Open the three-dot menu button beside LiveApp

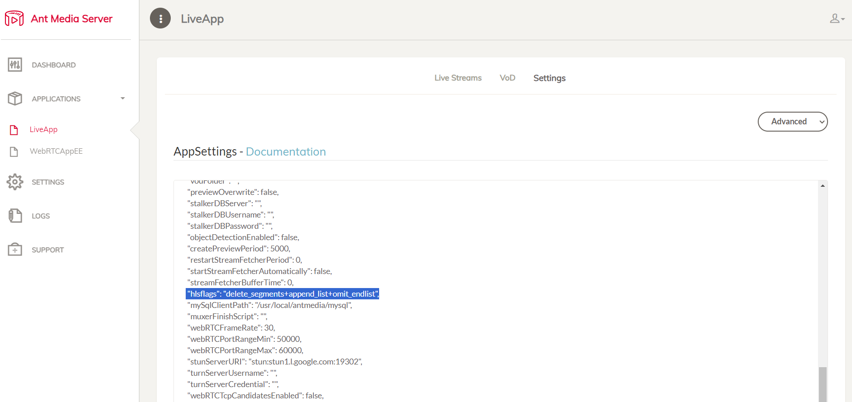click(160, 19)
